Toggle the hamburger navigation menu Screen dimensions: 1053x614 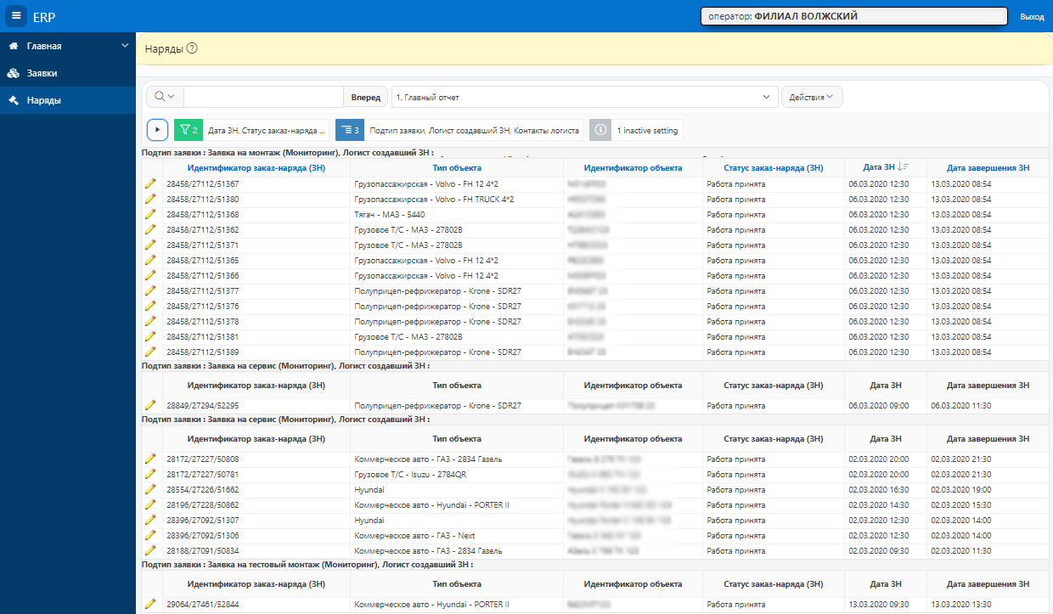pyautogui.click(x=16, y=15)
